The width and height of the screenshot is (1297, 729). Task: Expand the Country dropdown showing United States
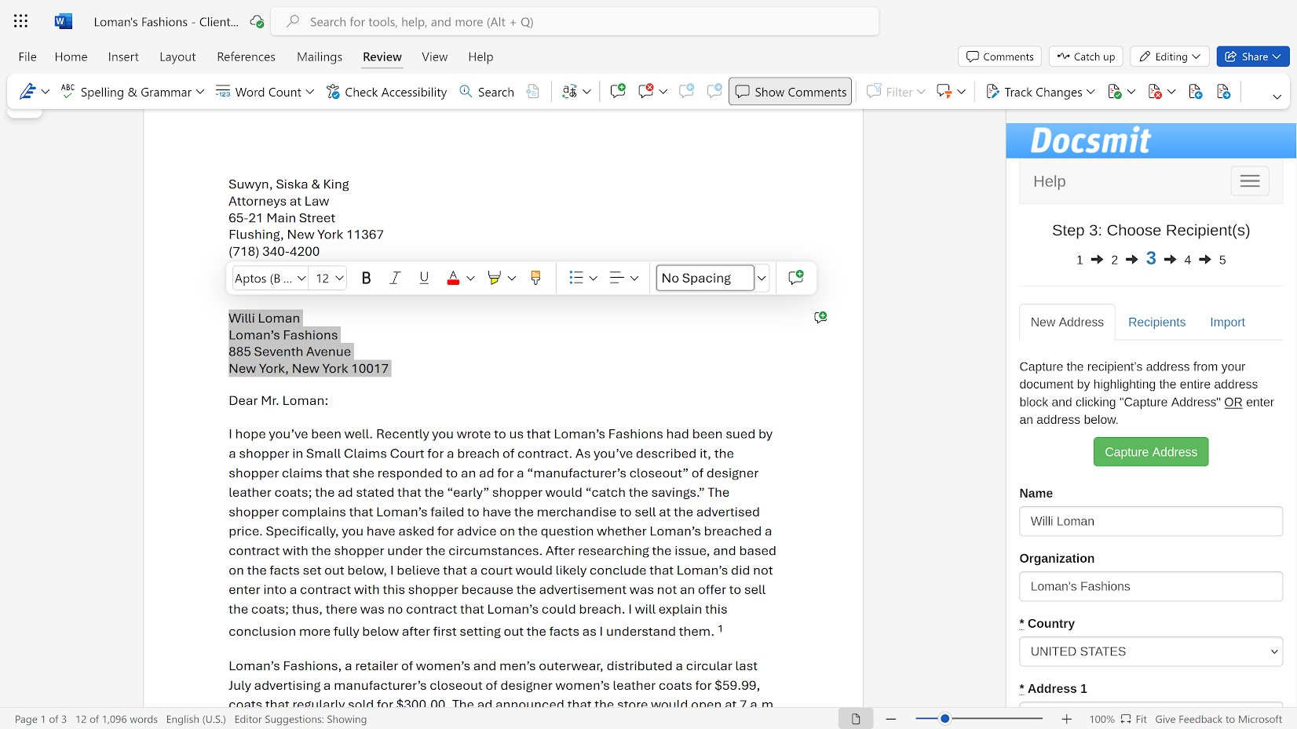coord(1150,651)
